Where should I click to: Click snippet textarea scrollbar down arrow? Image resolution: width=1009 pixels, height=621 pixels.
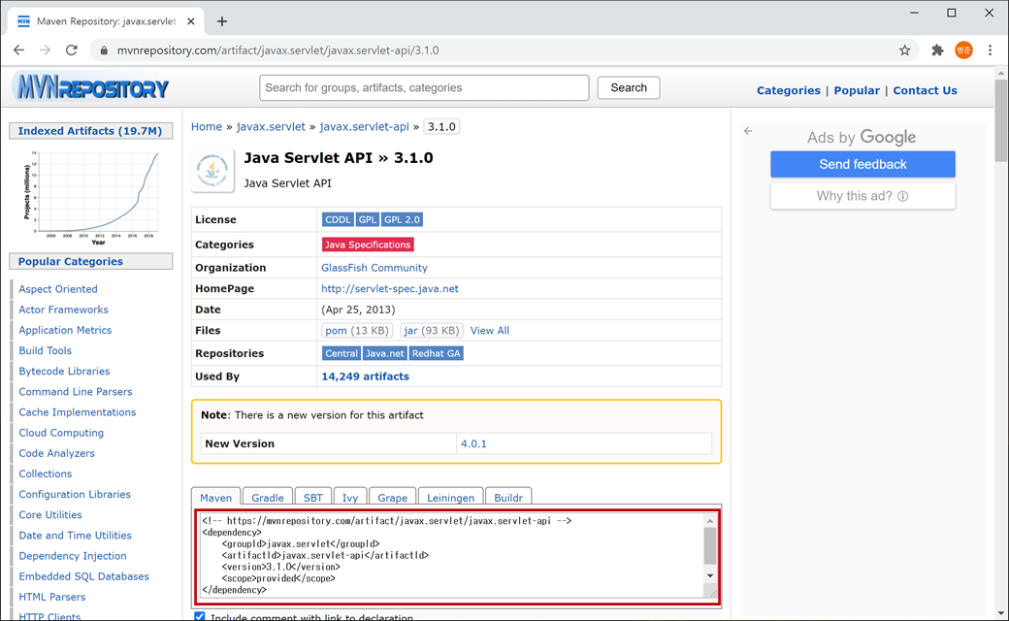point(710,576)
